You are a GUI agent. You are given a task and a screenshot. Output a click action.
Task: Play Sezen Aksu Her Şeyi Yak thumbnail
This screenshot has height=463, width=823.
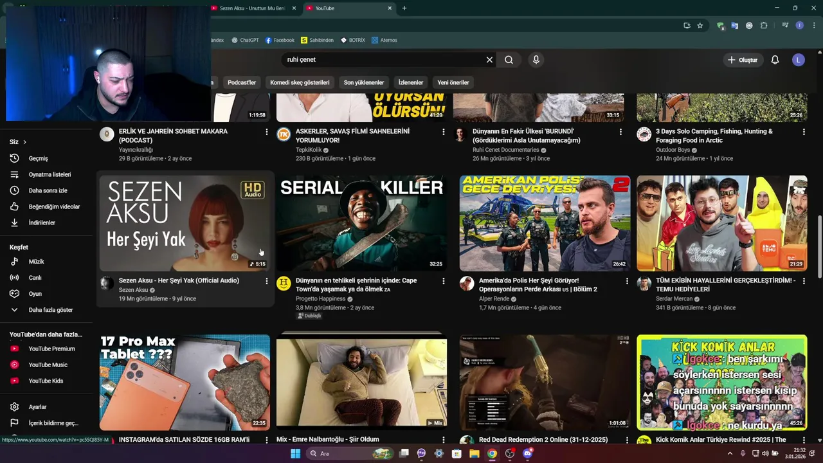185,223
